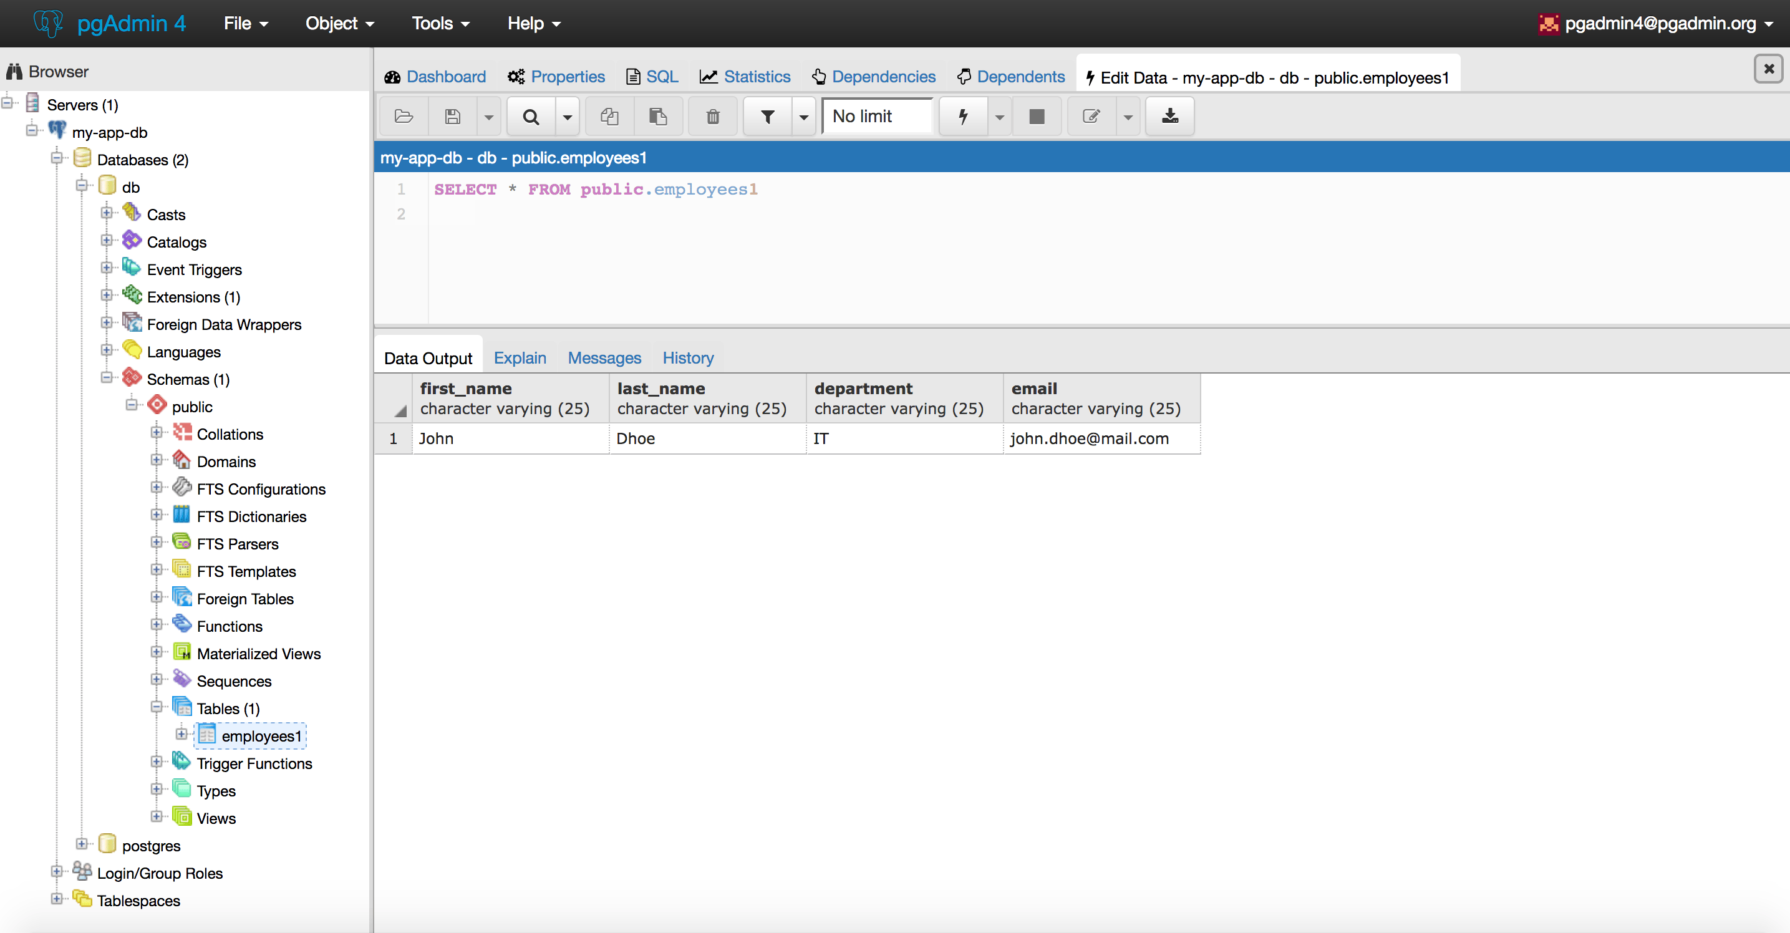Click the FTS Dictionaries icon
The height and width of the screenshot is (933, 1790).
pos(182,514)
